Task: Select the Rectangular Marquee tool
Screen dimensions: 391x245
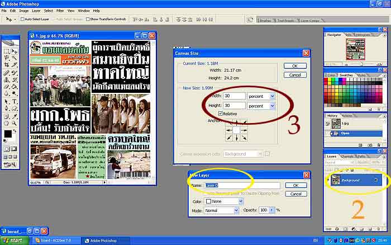Action: 6,51
